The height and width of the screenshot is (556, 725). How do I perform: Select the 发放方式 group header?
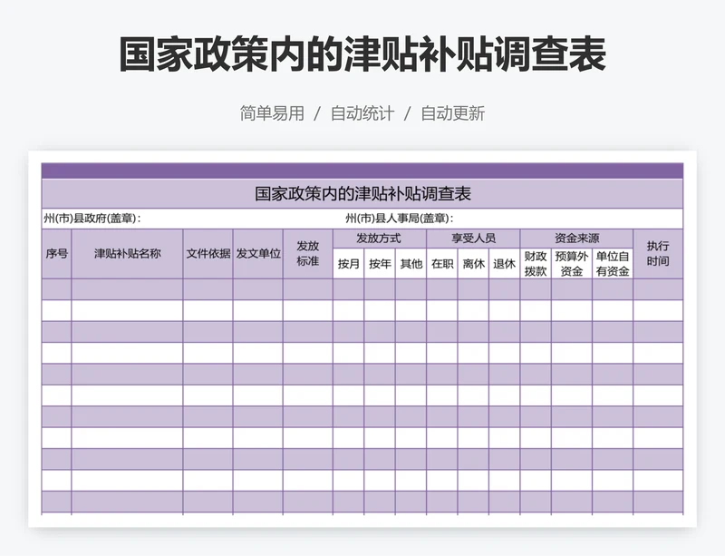click(380, 239)
